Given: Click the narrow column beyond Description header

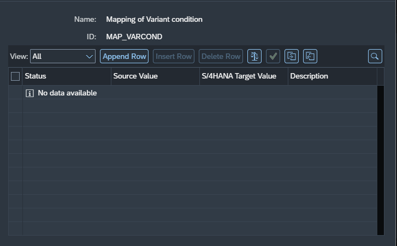Looking at the screenshot, I should [x=381, y=76].
